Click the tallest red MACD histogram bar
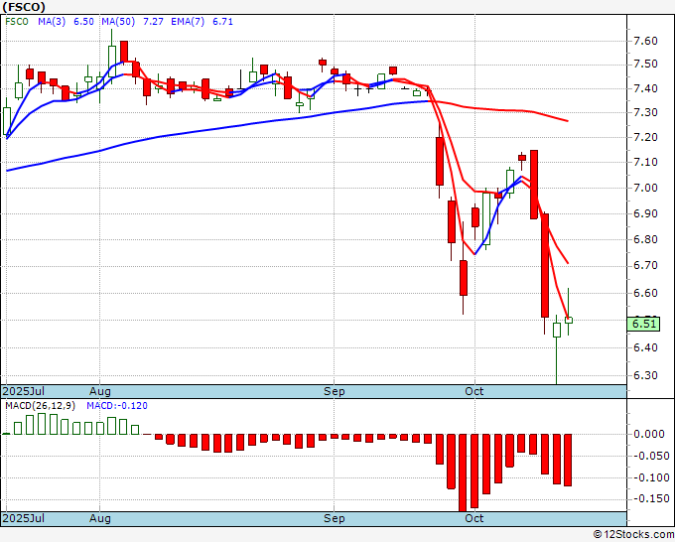 pyautogui.click(x=463, y=473)
